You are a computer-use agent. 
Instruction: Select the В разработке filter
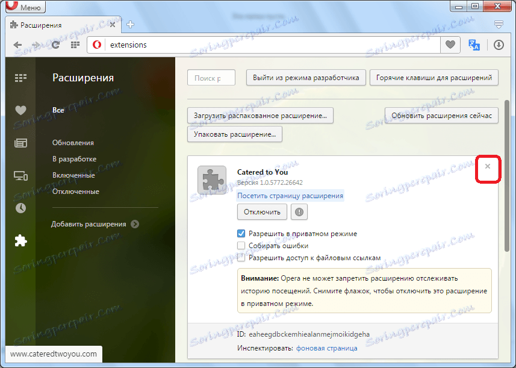[x=75, y=159]
